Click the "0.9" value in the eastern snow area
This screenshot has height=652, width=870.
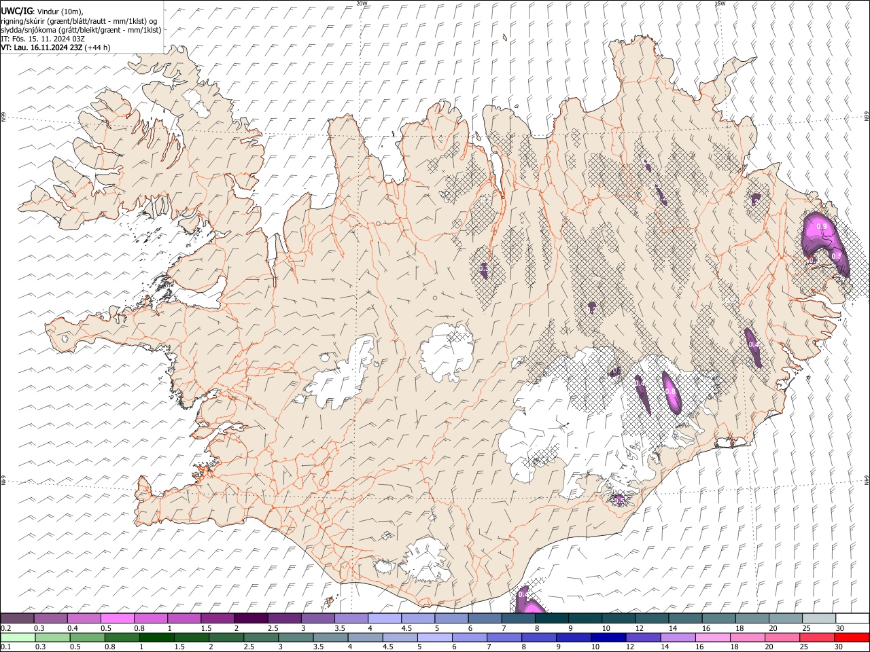tap(821, 226)
